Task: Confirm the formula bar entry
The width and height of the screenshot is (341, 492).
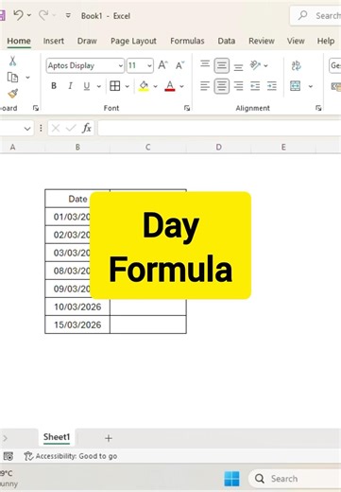Action: point(71,128)
